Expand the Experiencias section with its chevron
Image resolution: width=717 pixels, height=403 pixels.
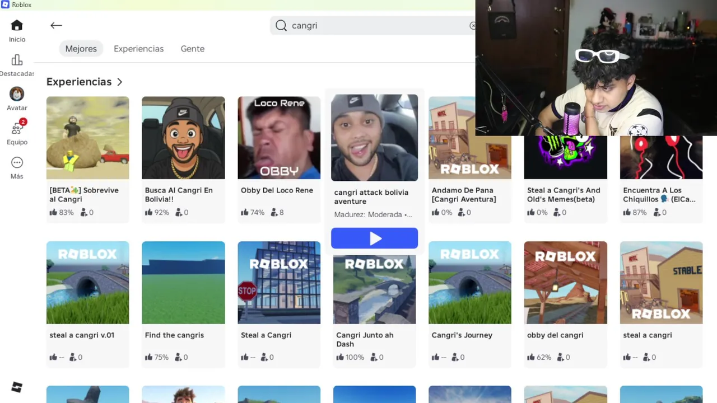pos(119,82)
